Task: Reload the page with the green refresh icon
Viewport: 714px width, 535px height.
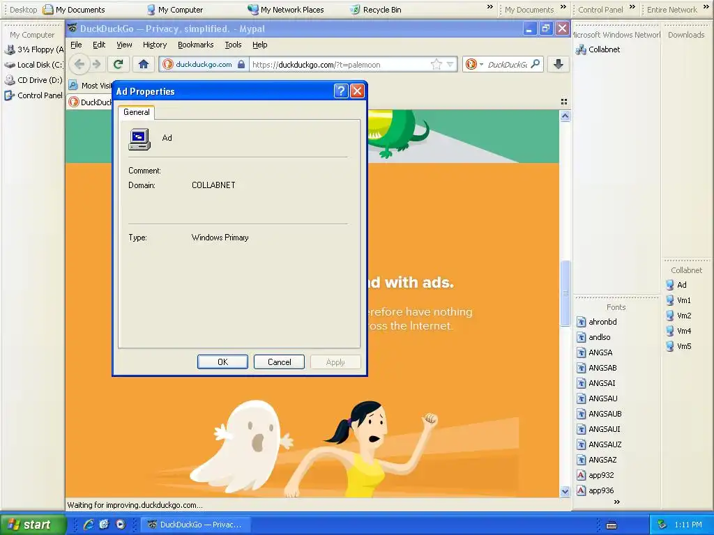Action: [119, 64]
